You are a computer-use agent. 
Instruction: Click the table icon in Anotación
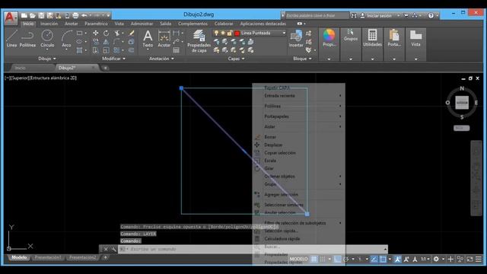click(176, 50)
